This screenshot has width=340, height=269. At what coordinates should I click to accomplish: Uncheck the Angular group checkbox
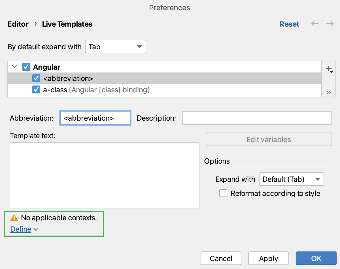coord(26,67)
